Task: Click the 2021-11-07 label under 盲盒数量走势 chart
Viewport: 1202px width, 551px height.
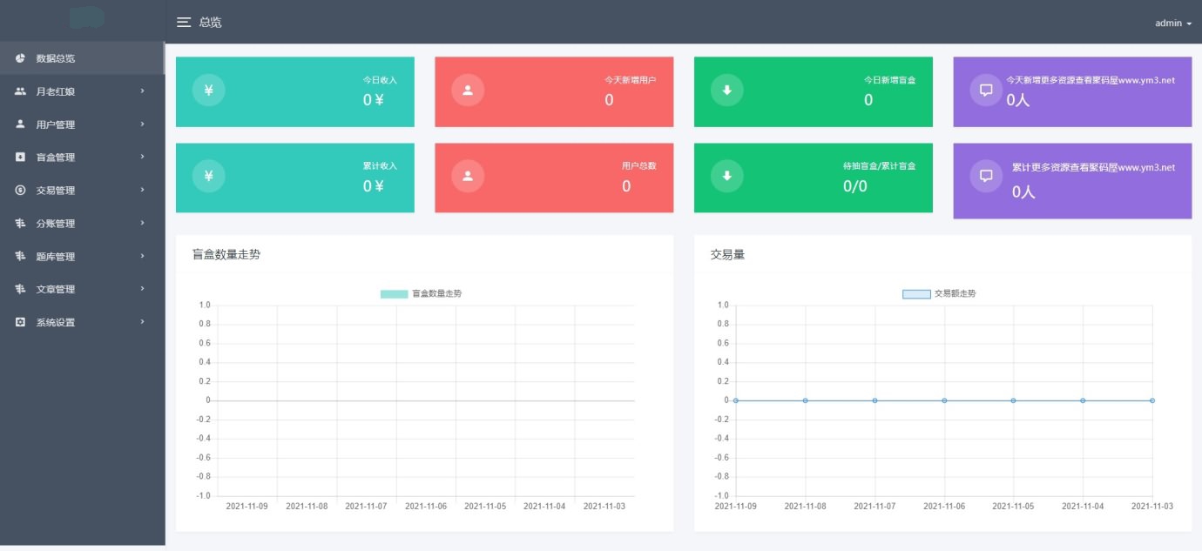Action: tap(367, 506)
